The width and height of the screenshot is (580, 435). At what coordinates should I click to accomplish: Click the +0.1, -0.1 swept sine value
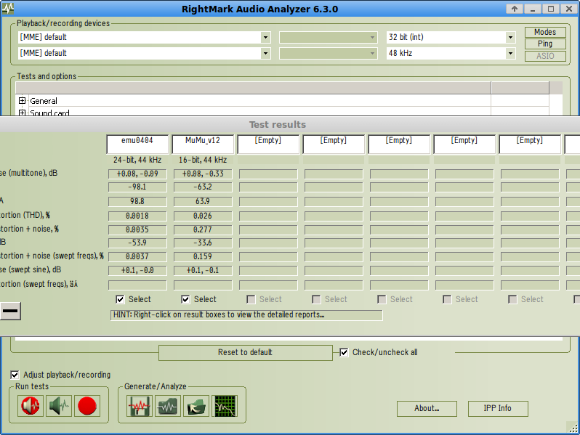pyautogui.click(x=203, y=271)
